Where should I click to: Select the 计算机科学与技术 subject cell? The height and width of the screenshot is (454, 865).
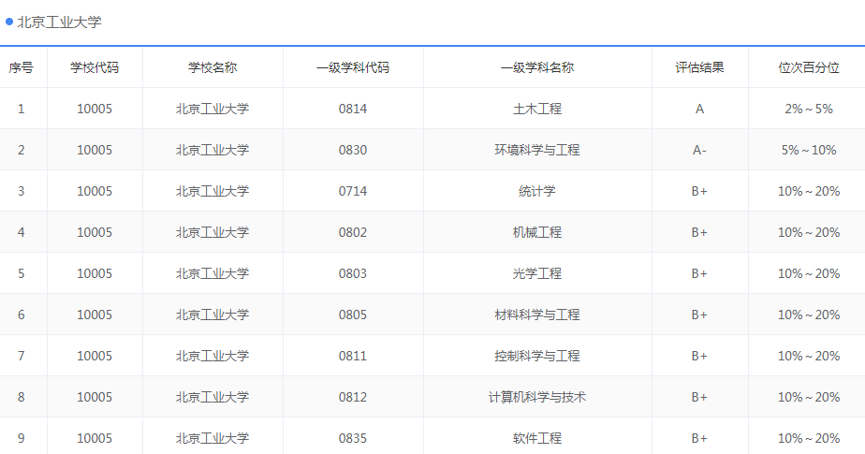[537, 397]
